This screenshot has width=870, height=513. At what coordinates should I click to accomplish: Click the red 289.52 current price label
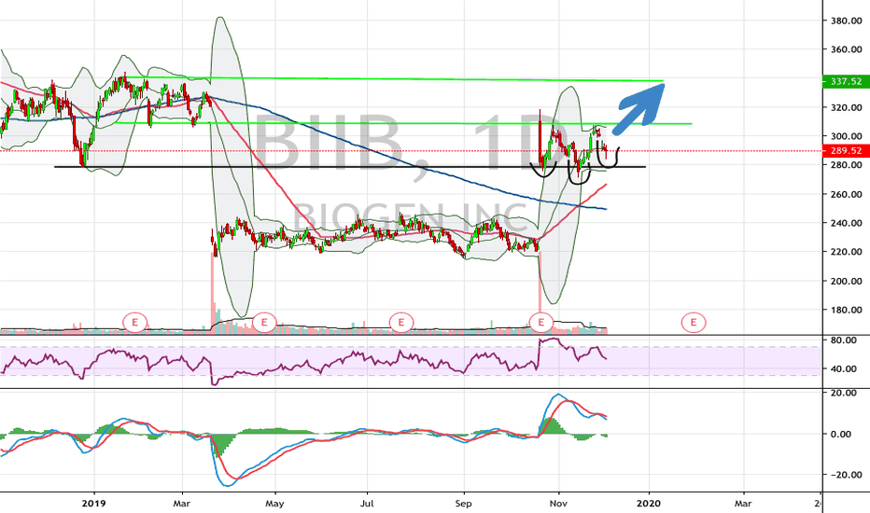[x=846, y=150]
